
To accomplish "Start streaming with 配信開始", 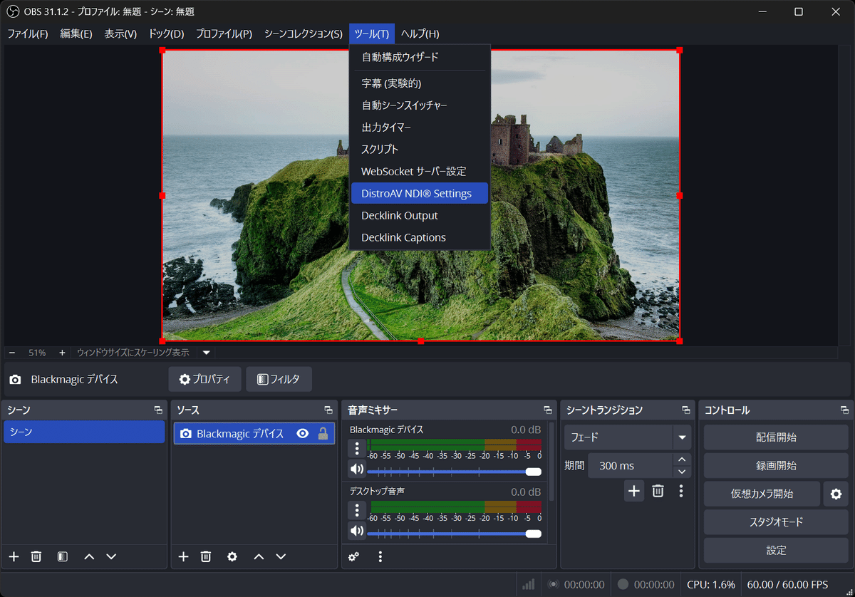I will 775,437.
